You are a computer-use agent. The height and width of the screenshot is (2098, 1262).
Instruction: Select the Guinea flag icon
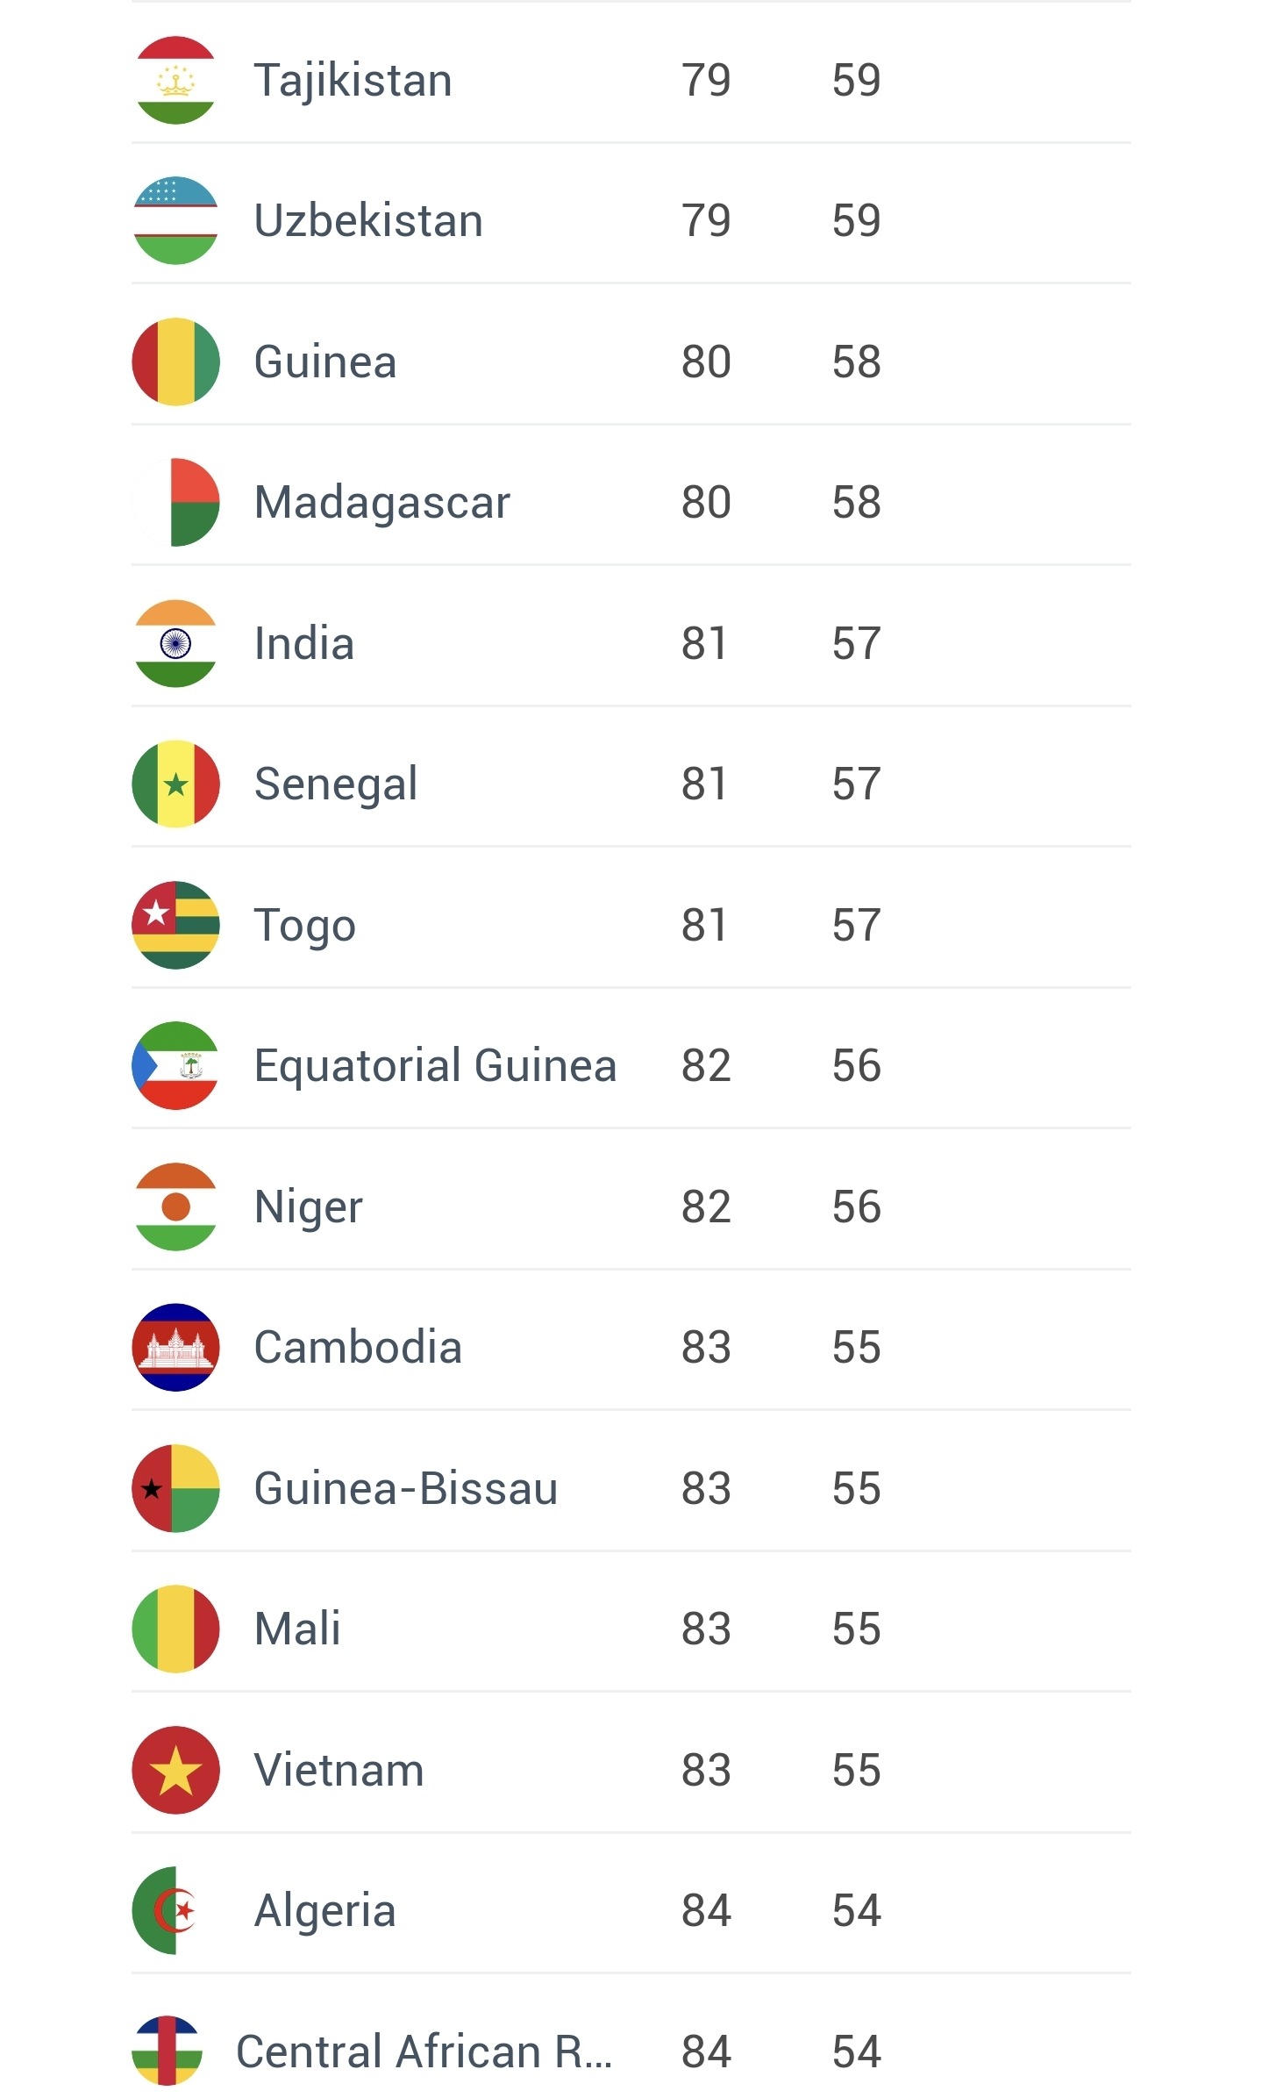pos(175,362)
